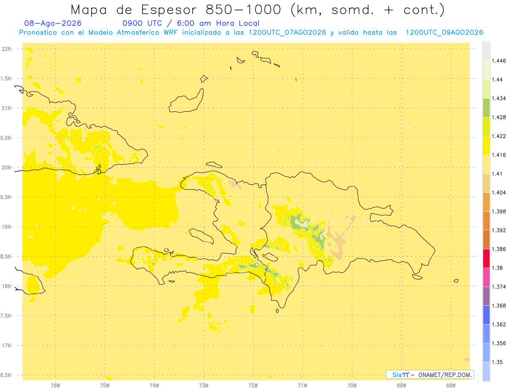The height and width of the screenshot is (391, 506).
Task: Click the legend value '1.446'
Action: pyautogui.click(x=498, y=61)
